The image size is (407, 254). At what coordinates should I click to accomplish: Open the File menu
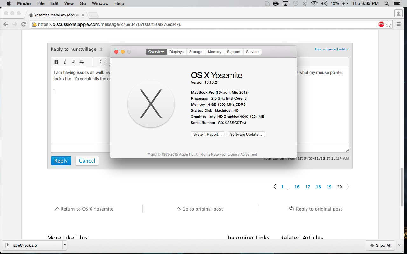click(x=41, y=3)
